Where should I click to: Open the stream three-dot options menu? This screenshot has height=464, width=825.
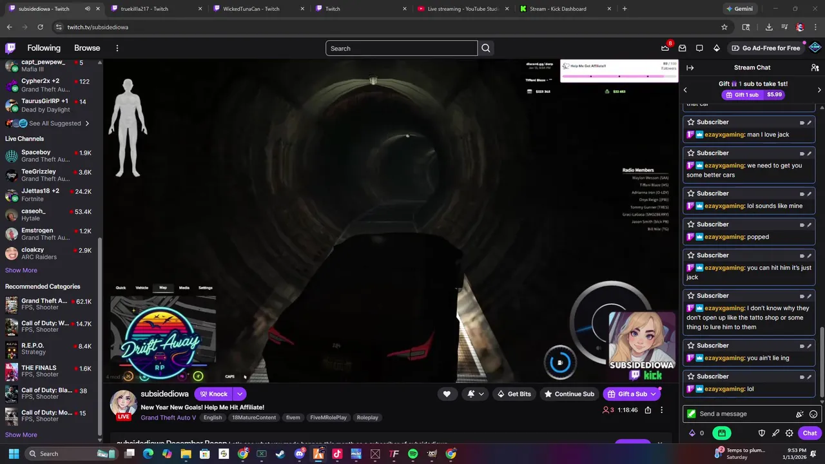point(661,410)
